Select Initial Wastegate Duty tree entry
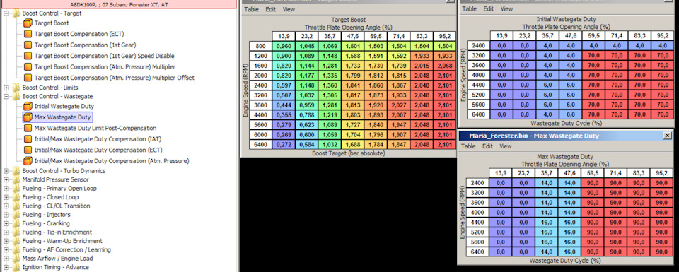The image size is (679, 272). coord(64,106)
